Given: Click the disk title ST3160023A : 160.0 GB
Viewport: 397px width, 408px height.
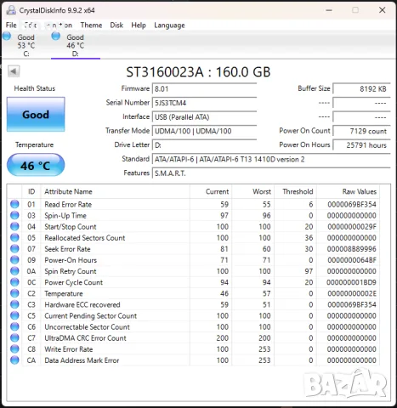Looking at the screenshot, I should [198, 72].
